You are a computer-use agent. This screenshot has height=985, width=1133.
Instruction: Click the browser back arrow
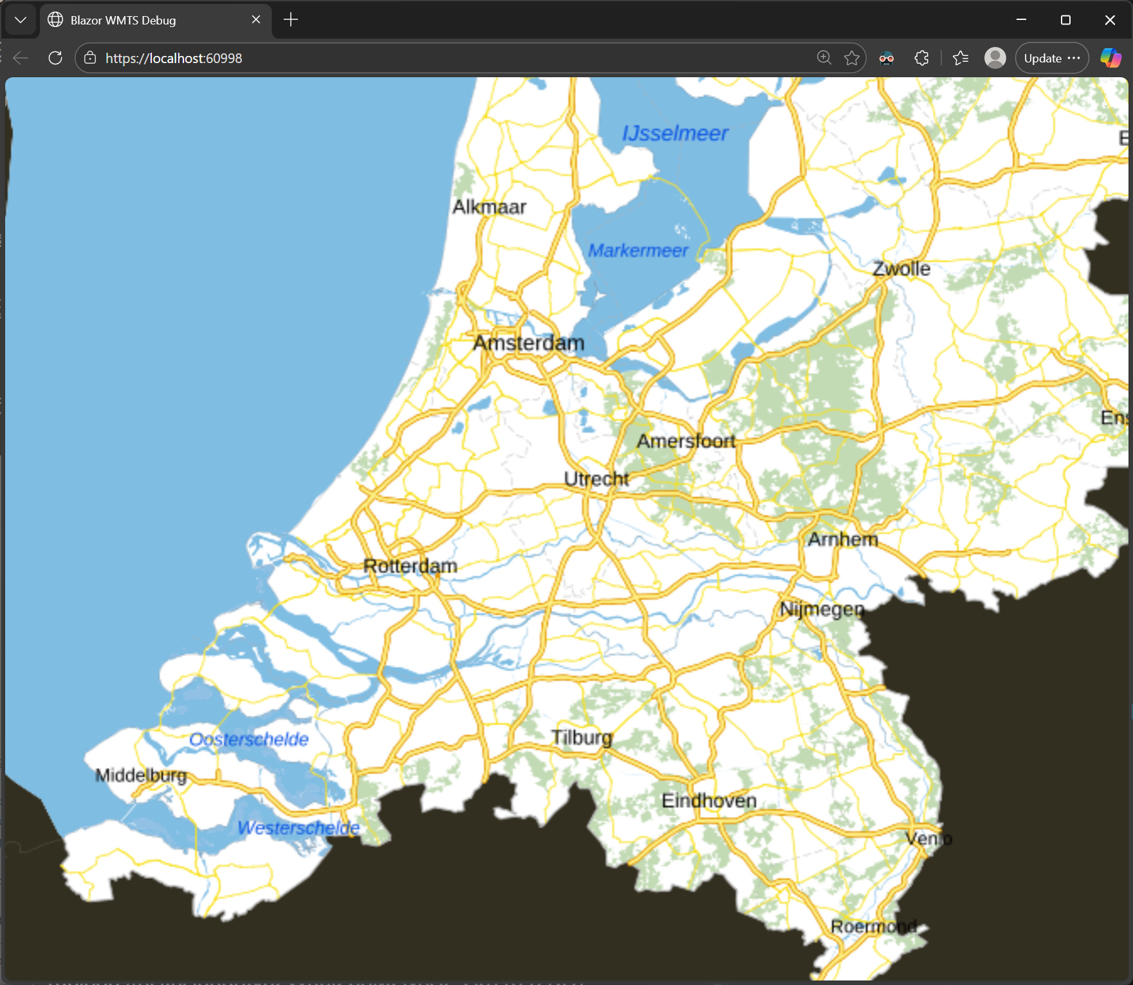[21, 58]
